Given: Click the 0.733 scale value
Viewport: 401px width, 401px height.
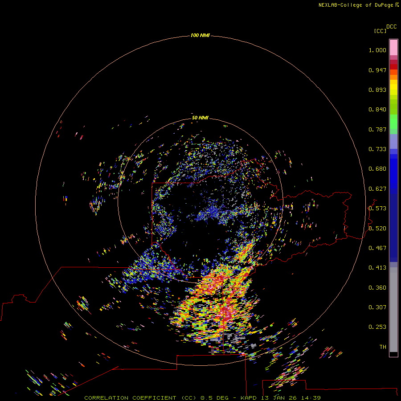Looking at the screenshot, I should pos(377,149).
